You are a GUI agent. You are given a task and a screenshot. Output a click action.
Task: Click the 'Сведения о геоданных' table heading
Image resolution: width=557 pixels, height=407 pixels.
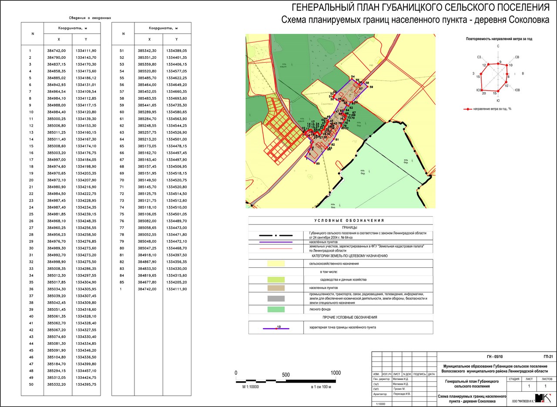pos(90,18)
